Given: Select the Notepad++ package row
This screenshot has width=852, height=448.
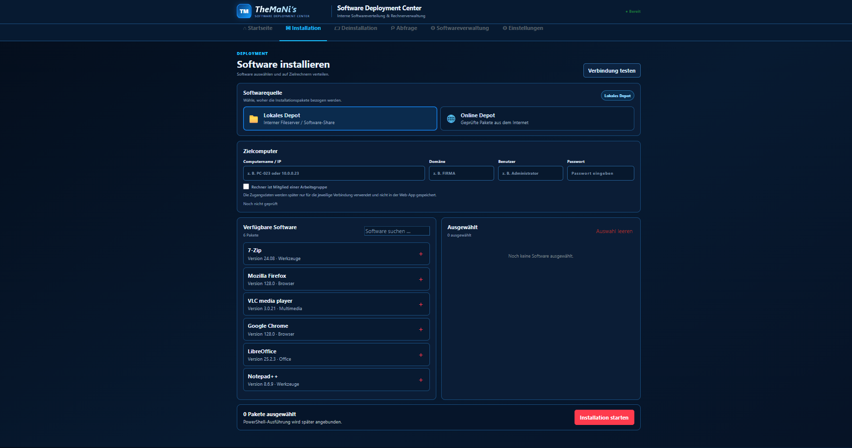Looking at the screenshot, I should click(x=336, y=380).
